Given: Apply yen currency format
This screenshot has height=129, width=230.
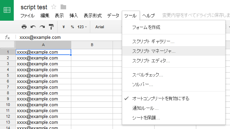Looking at the screenshot, I should (63, 27).
